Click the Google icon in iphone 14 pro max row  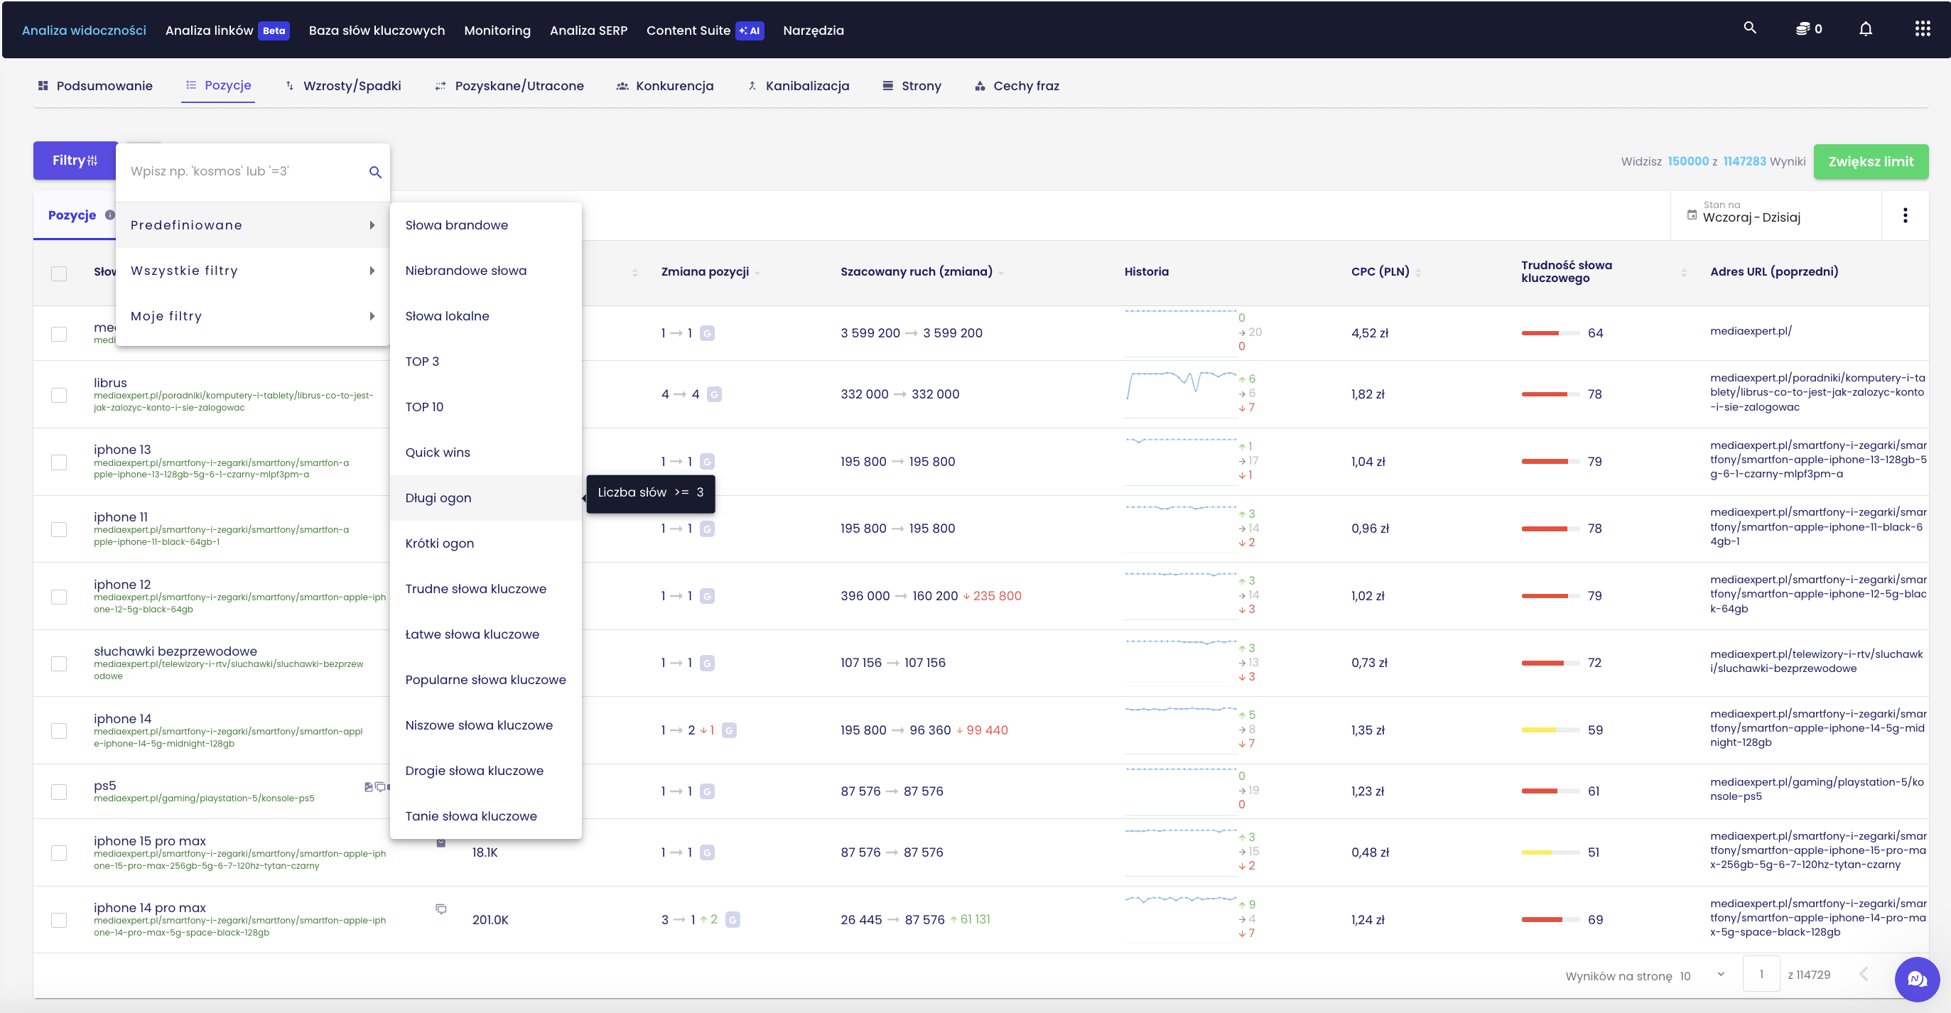pyautogui.click(x=733, y=920)
